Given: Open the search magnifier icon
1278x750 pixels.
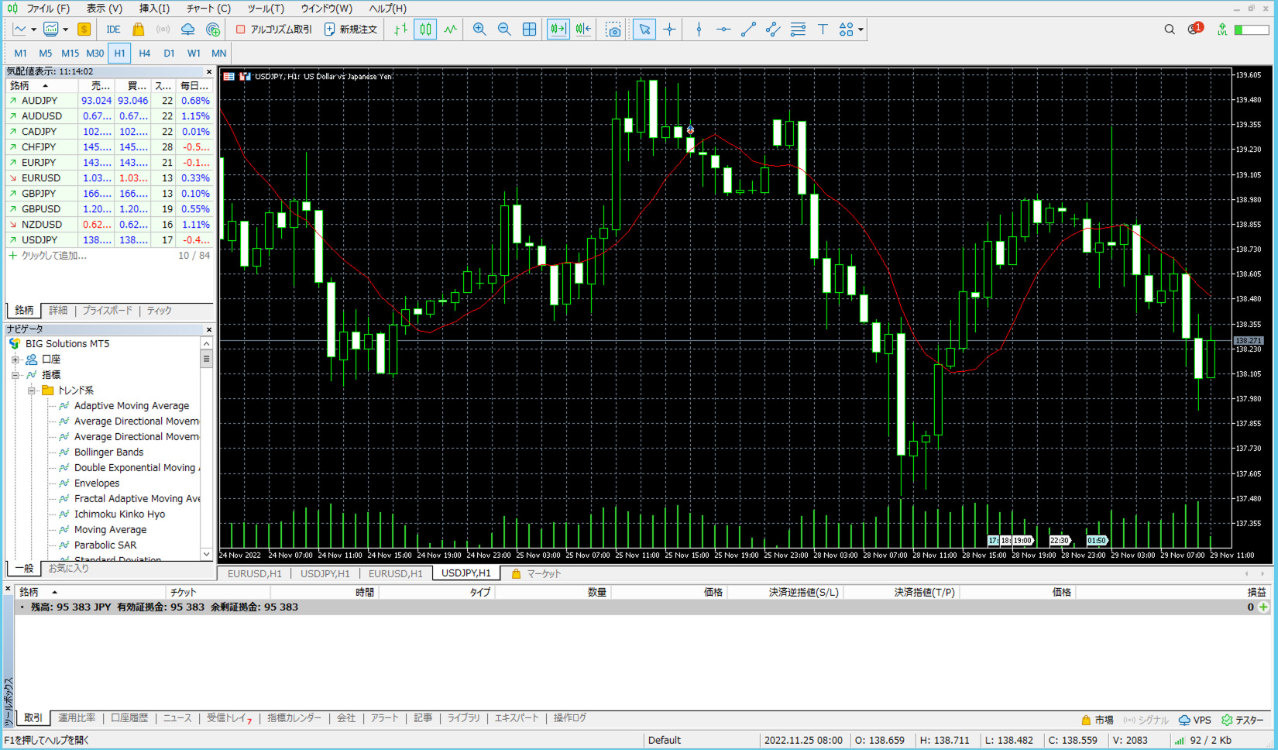Looking at the screenshot, I should 1170,29.
